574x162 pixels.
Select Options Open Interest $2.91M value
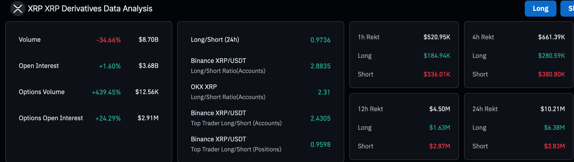click(x=148, y=118)
